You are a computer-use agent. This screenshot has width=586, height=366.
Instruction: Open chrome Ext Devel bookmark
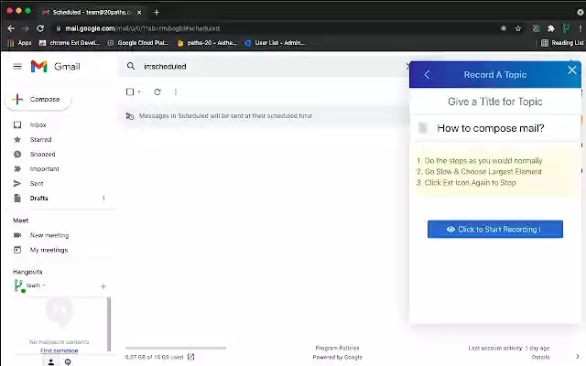pyautogui.click(x=70, y=43)
